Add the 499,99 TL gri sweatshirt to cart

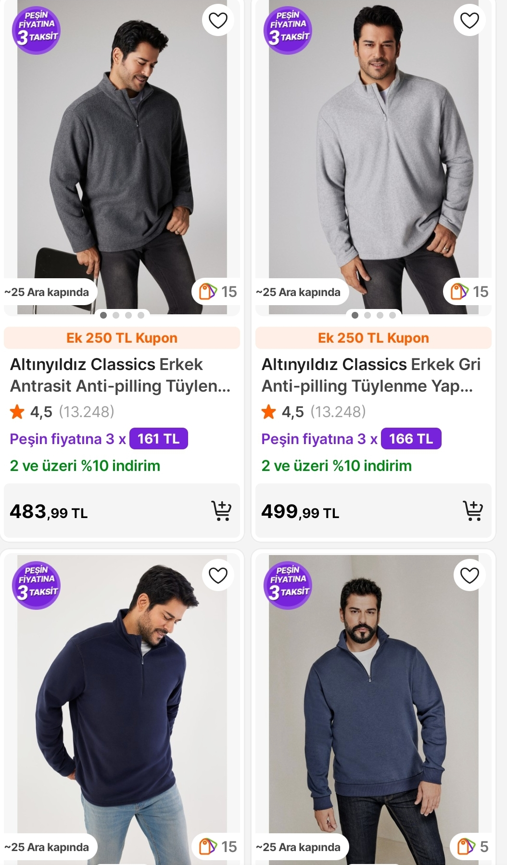click(474, 511)
